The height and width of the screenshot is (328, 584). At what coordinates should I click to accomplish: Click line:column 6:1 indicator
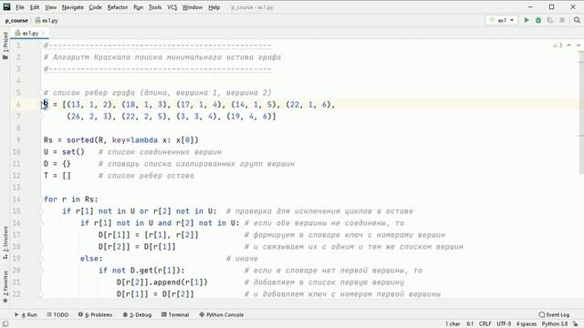tap(470, 324)
